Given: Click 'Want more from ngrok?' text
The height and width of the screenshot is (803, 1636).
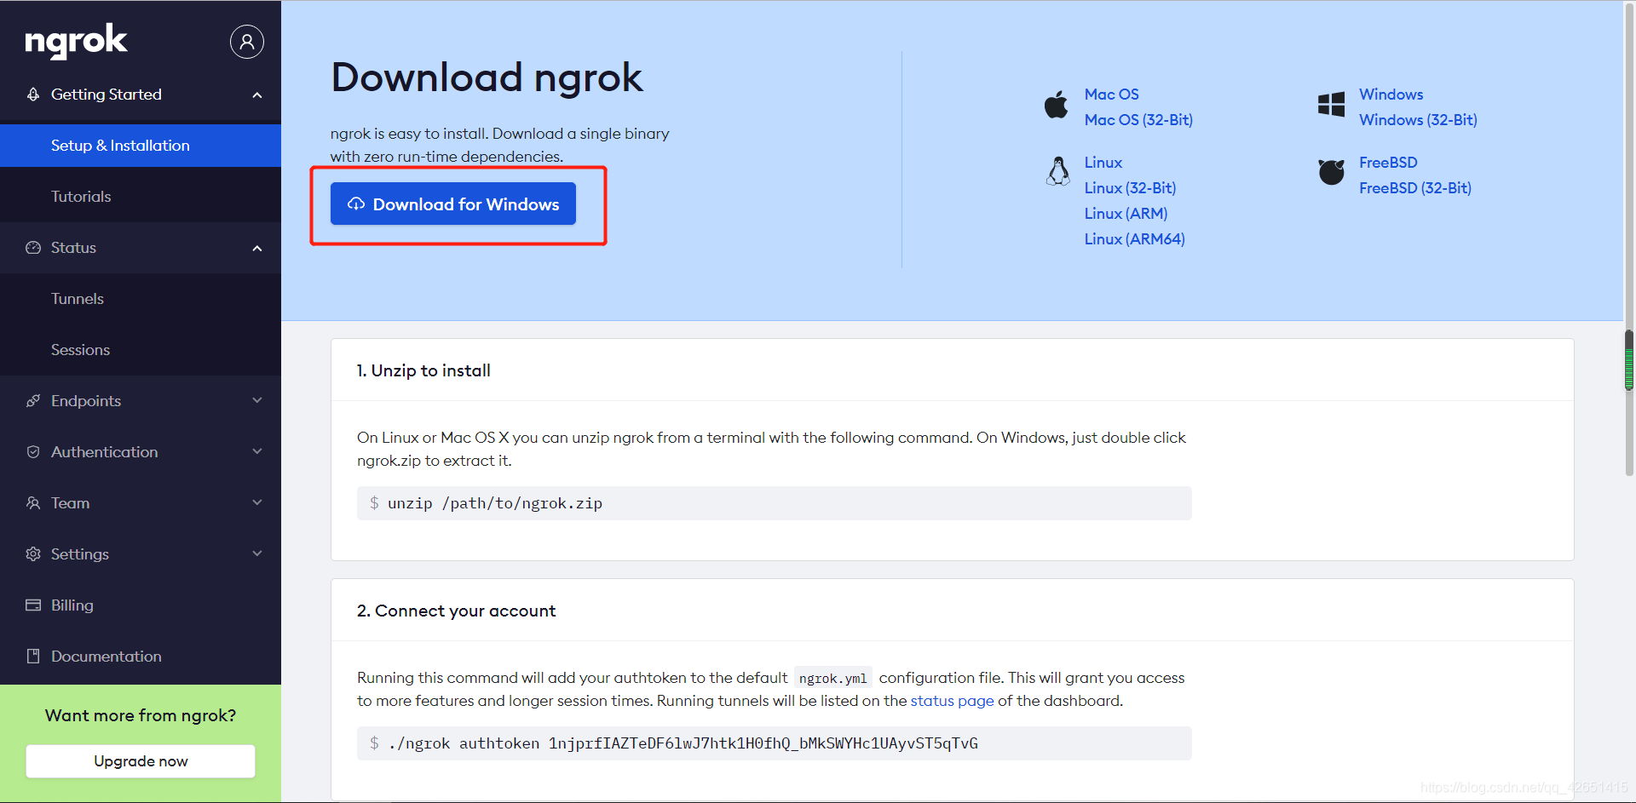Looking at the screenshot, I should coord(141,715).
